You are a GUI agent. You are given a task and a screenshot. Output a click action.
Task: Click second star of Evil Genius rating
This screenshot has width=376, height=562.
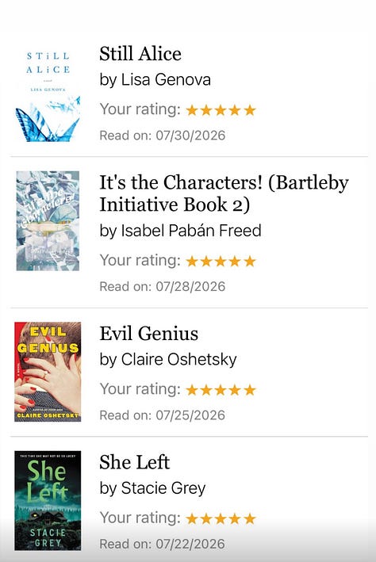(x=206, y=390)
